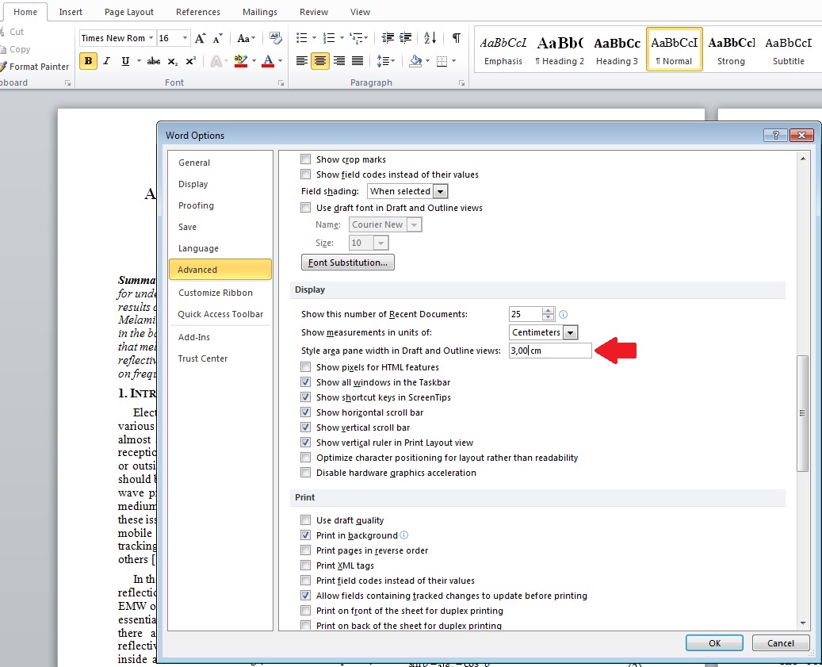Apply Subtitle style
Screen dimensions: 822x667
coord(788,50)
